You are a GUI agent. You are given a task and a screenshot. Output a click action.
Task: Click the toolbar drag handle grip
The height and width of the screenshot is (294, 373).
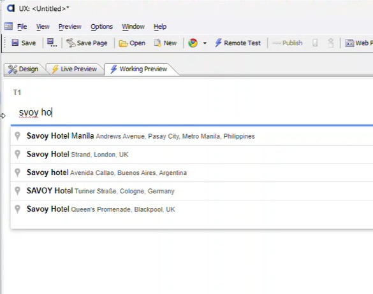[5, 43]
